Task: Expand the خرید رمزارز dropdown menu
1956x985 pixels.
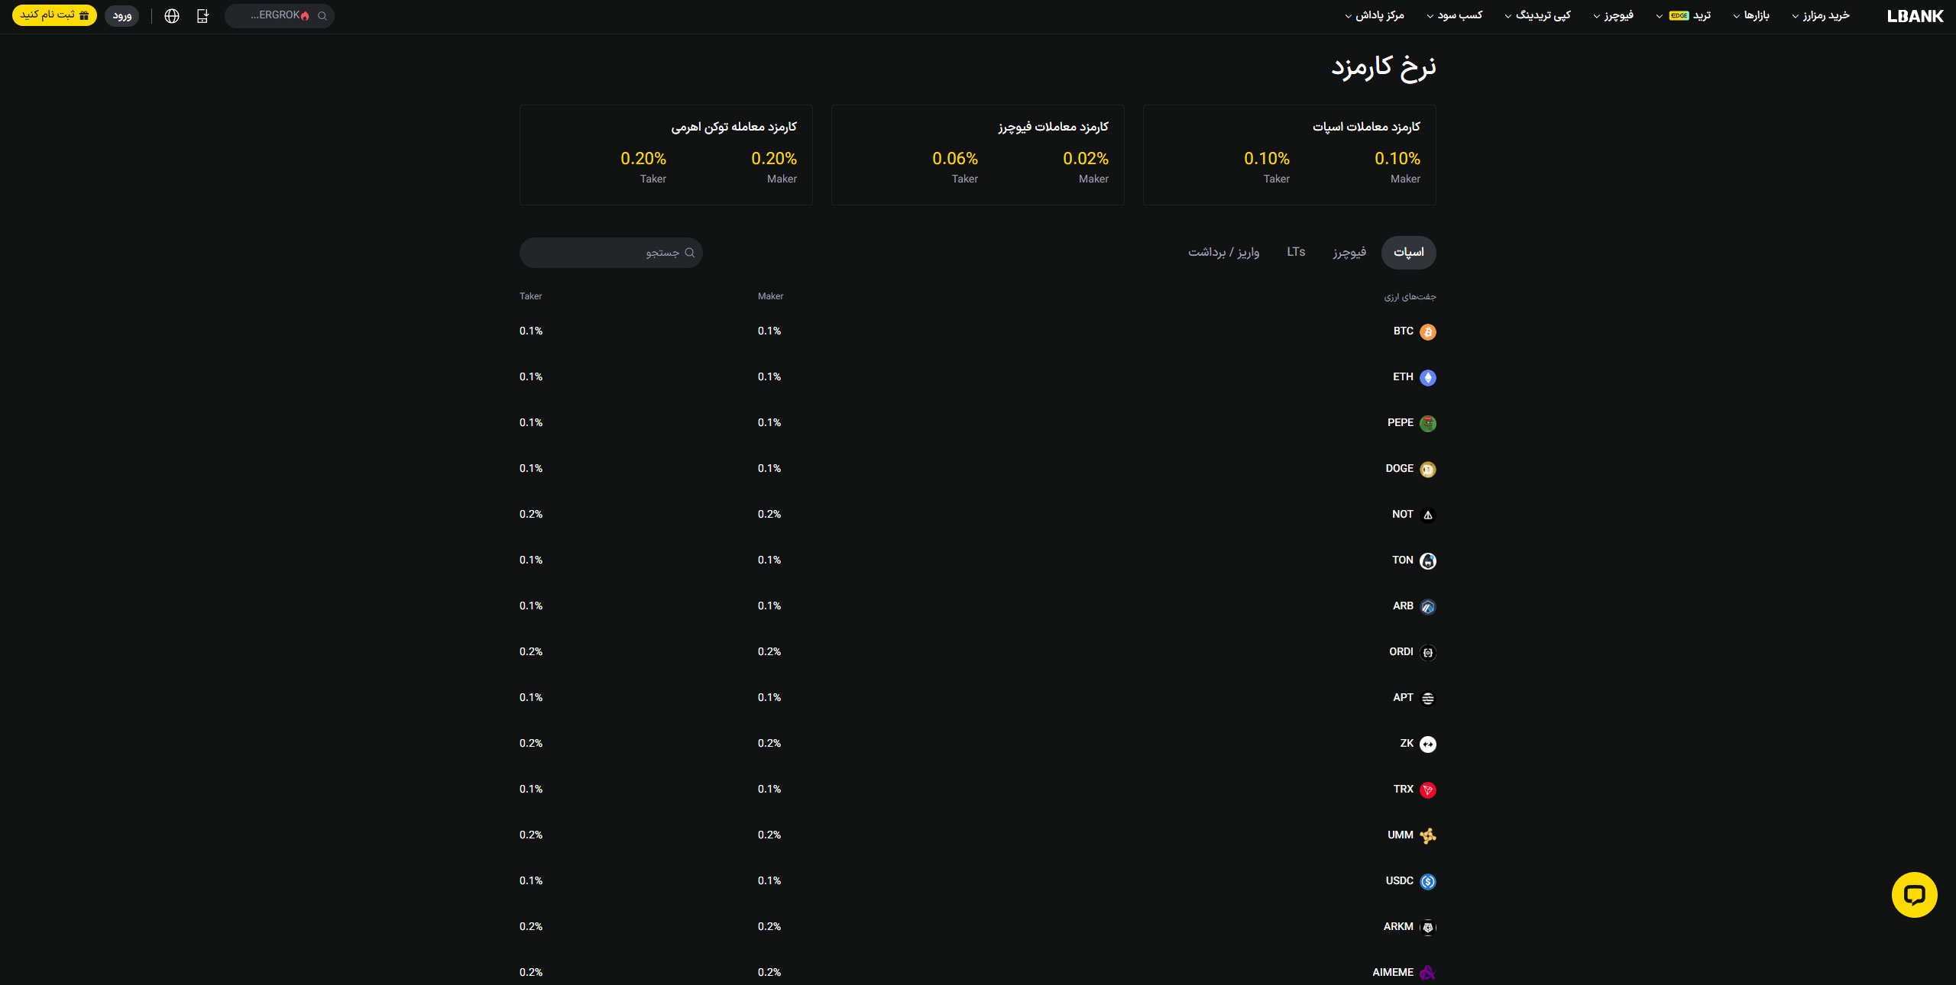Action: (1821, 16)
